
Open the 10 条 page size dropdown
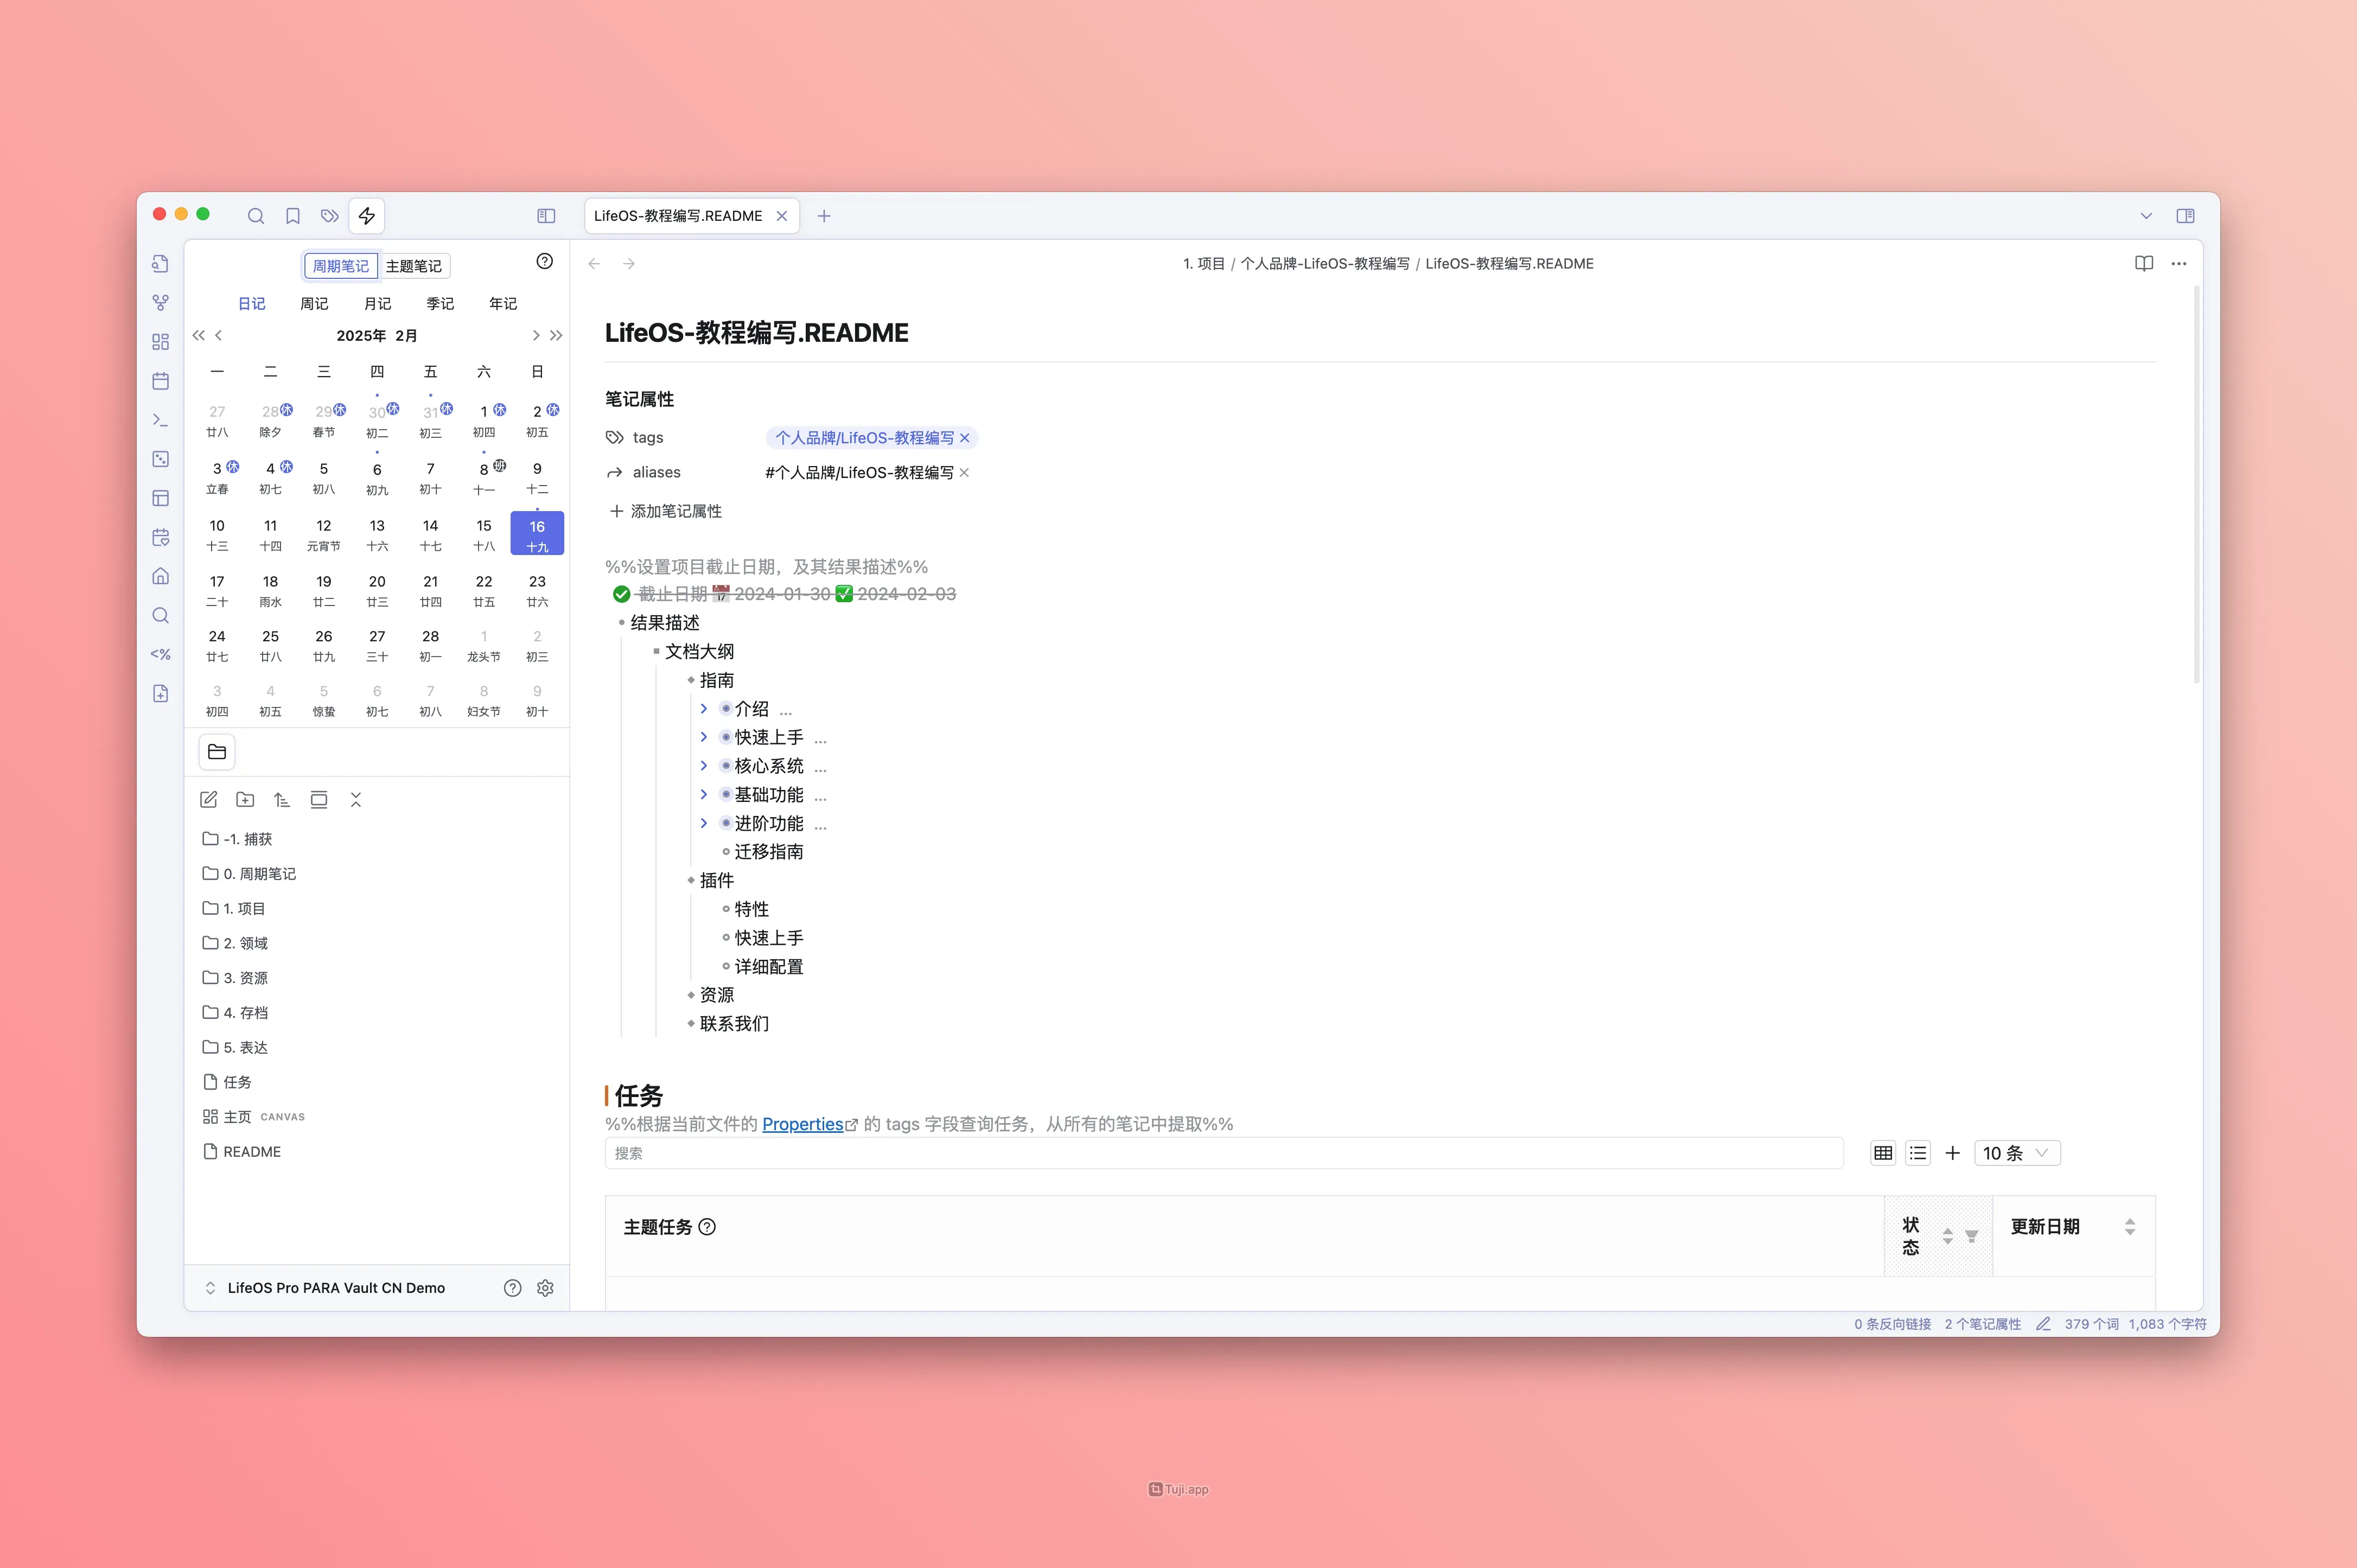click(2016, 1153)
